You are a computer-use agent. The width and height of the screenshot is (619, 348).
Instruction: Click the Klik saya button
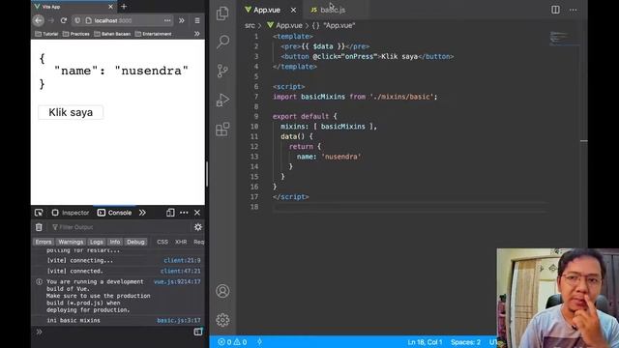(71, 112)
